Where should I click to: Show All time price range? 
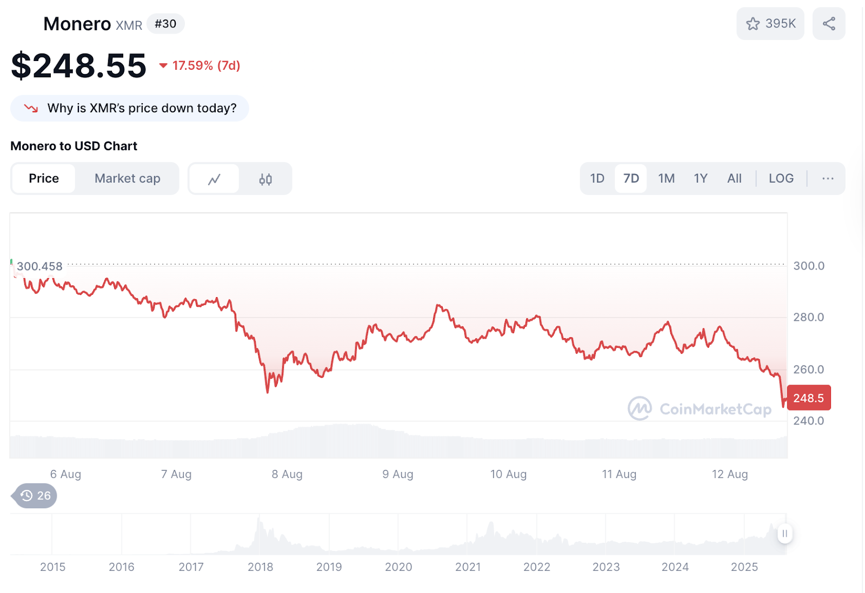[734, 178]
